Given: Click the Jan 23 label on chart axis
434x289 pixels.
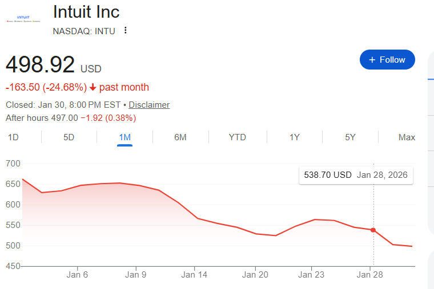Looking at the screenshot, I should pyautogui.click(x=311, y=275).
